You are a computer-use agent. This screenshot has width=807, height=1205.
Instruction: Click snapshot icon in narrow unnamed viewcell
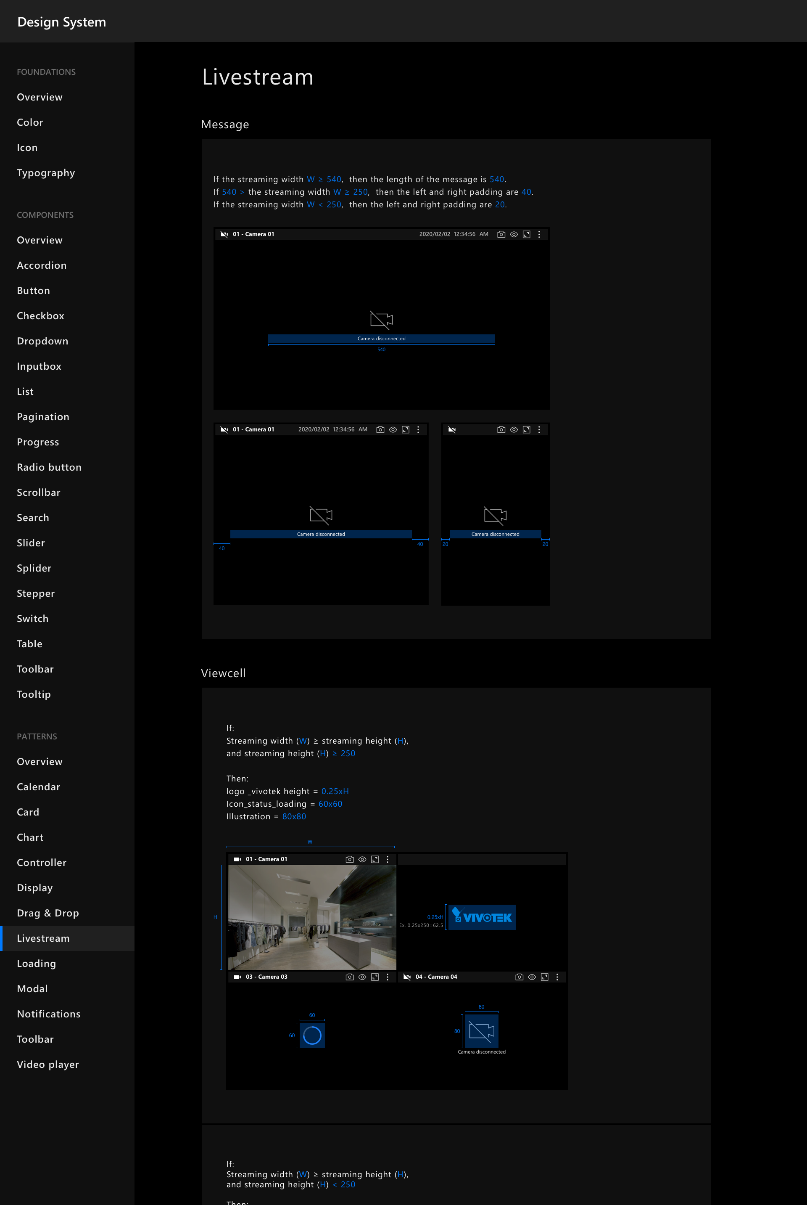(x=501, y=429)
